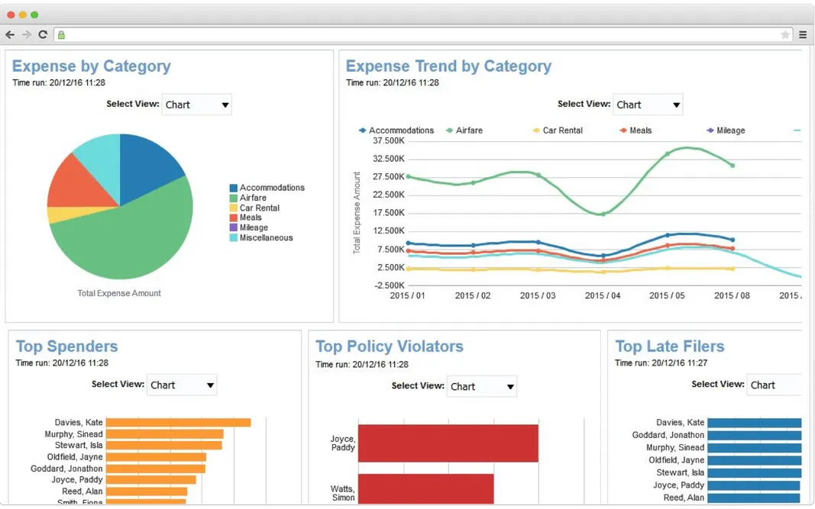This screenshot has width=815, height=509.
Task: Click the browser back navigation arrow
Action: [10, 34]
